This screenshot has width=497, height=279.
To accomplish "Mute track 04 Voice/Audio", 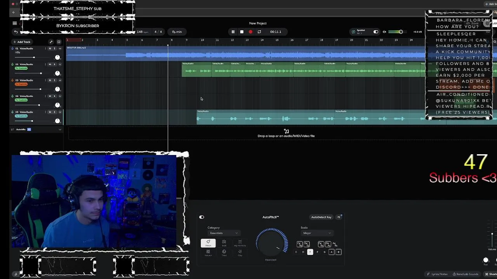I will [50, 96].
